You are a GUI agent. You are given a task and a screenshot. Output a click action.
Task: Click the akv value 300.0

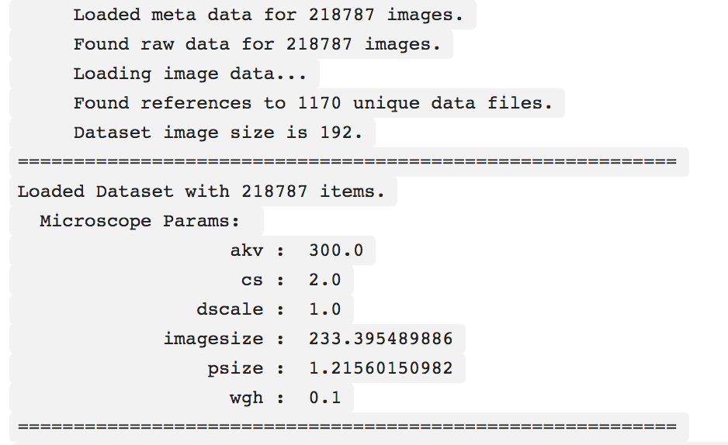point(336,250)
